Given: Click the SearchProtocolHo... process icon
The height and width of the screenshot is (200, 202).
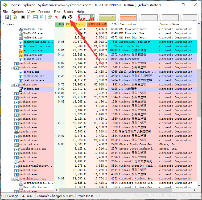Looking at the screenshot, I should point(20,183).
